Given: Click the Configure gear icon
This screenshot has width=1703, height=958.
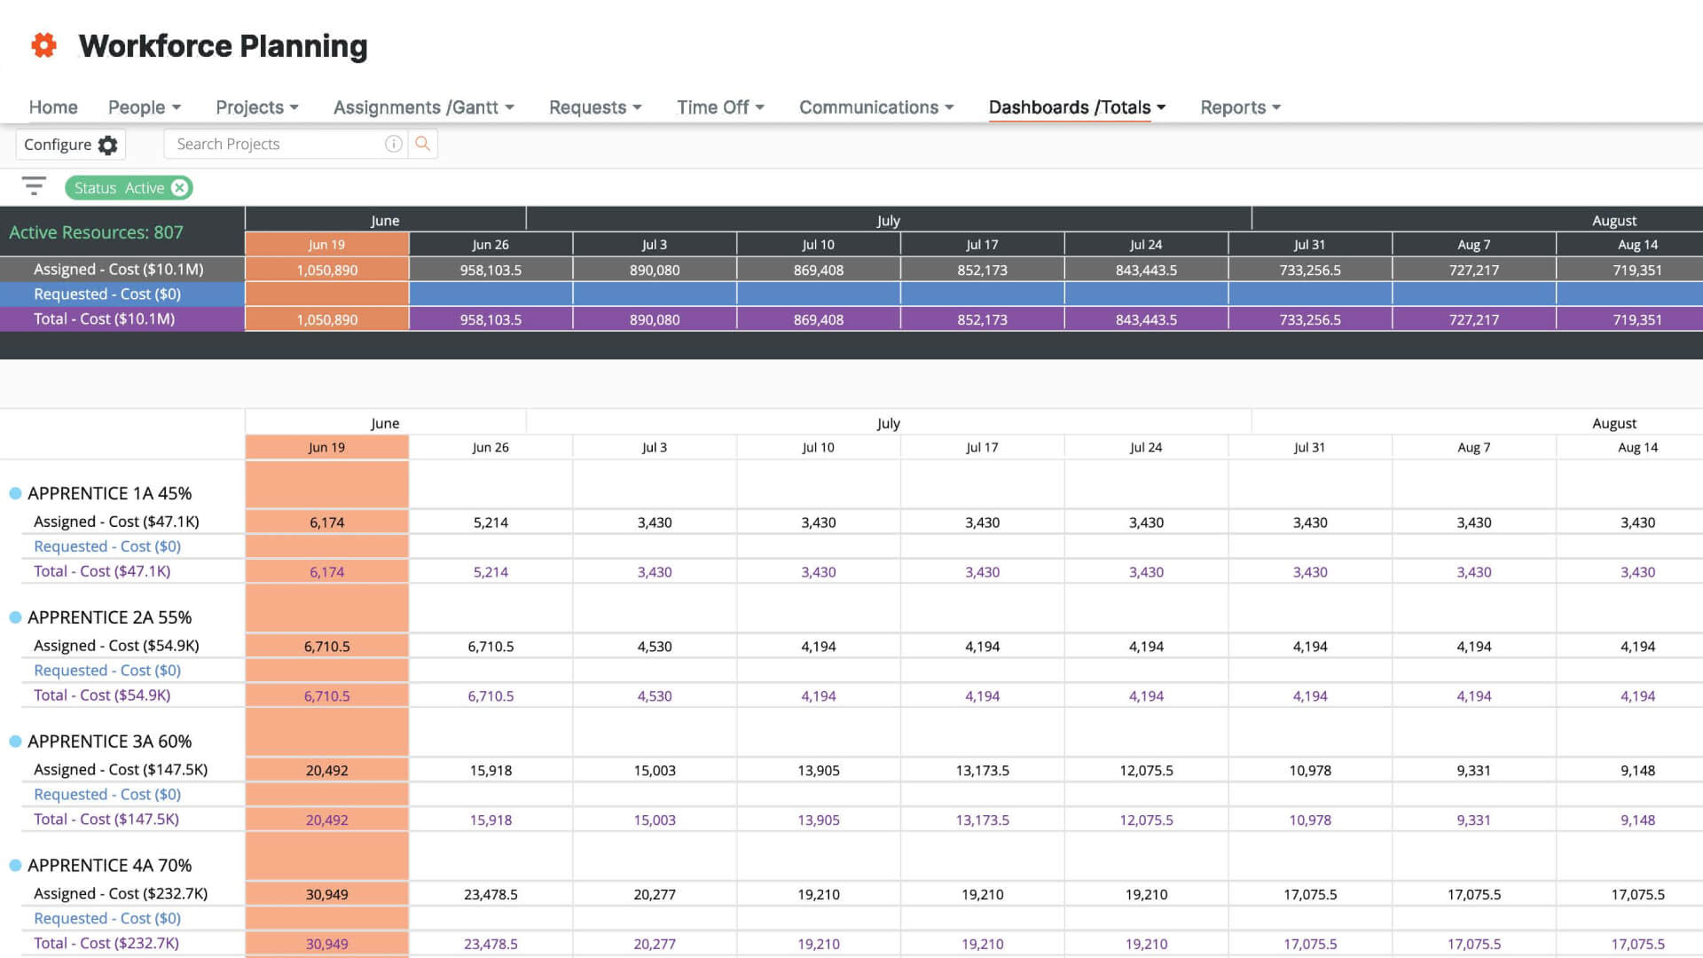Looking at the screenshot, I should coord(106,144).
